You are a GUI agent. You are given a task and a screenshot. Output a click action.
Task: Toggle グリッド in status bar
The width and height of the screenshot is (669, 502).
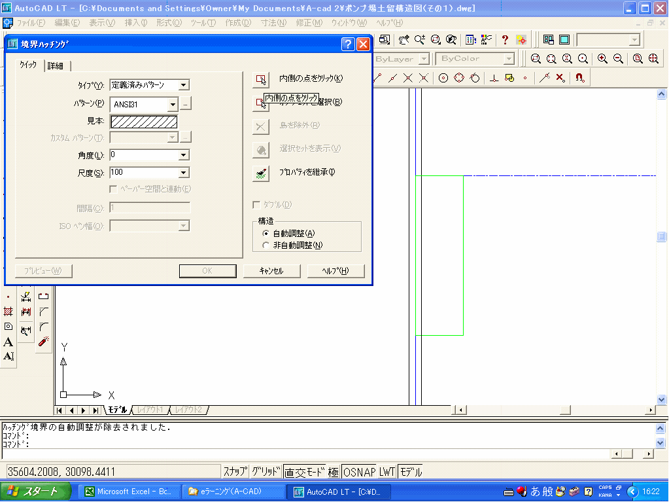click(x=266, y=472)
